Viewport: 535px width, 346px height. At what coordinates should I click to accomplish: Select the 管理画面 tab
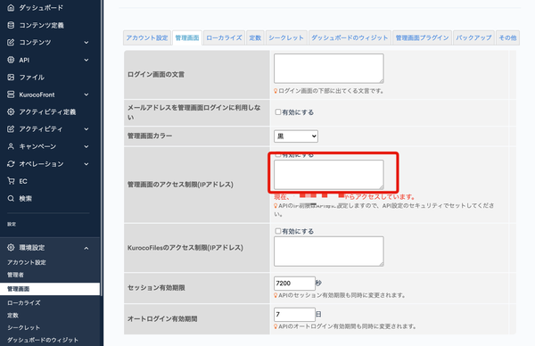(x=187, y=37)
